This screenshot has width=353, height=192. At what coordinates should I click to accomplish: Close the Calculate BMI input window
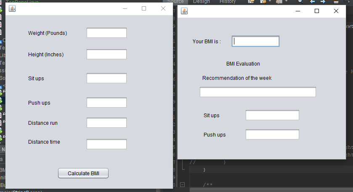[163, 8]
